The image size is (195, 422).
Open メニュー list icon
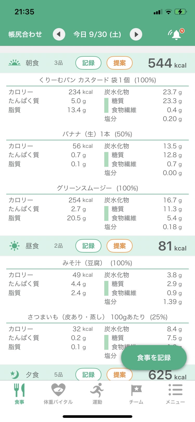tap(175, 394)
